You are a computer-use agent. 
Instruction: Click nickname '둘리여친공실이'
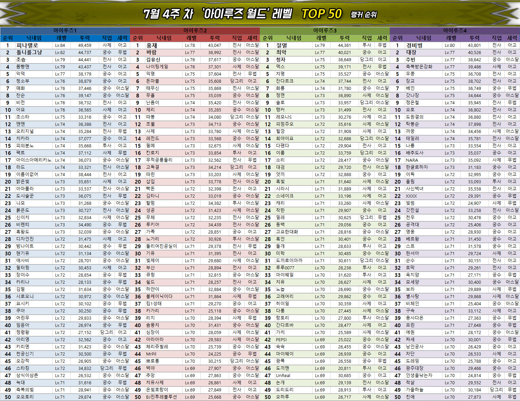point(162,246)
